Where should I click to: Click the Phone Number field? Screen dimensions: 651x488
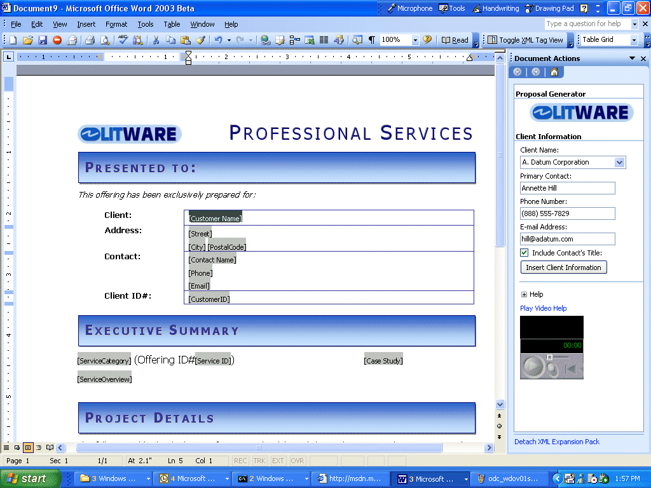[x=567, y=213]
